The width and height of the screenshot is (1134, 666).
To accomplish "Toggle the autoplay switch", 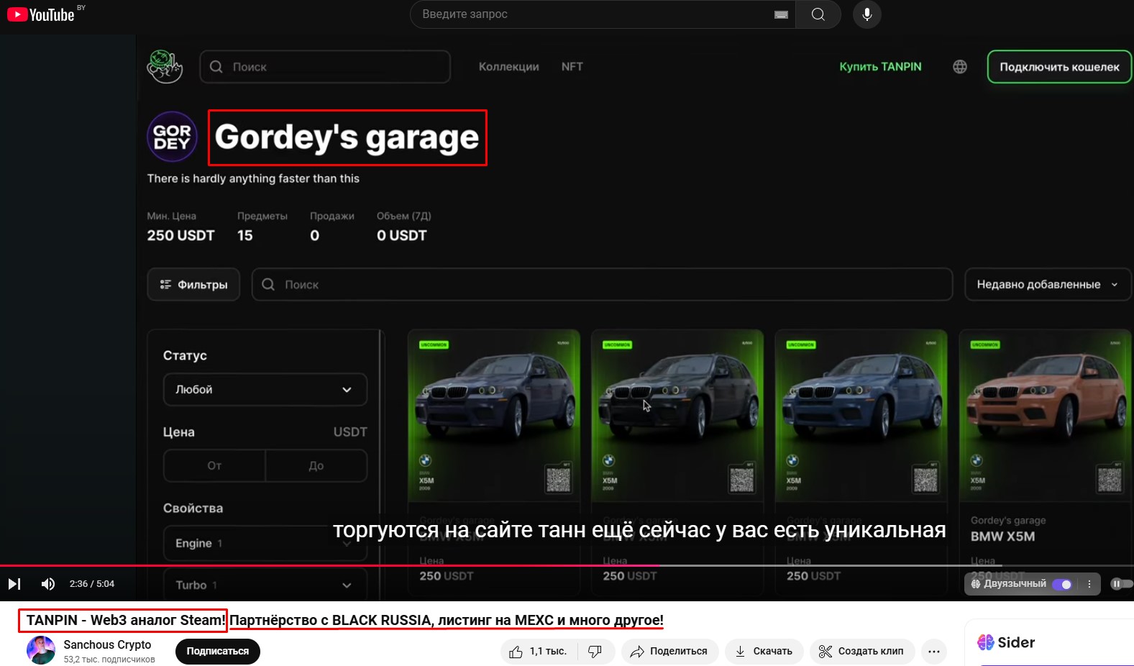I will pyautogui.click(x=1120, y=584).
